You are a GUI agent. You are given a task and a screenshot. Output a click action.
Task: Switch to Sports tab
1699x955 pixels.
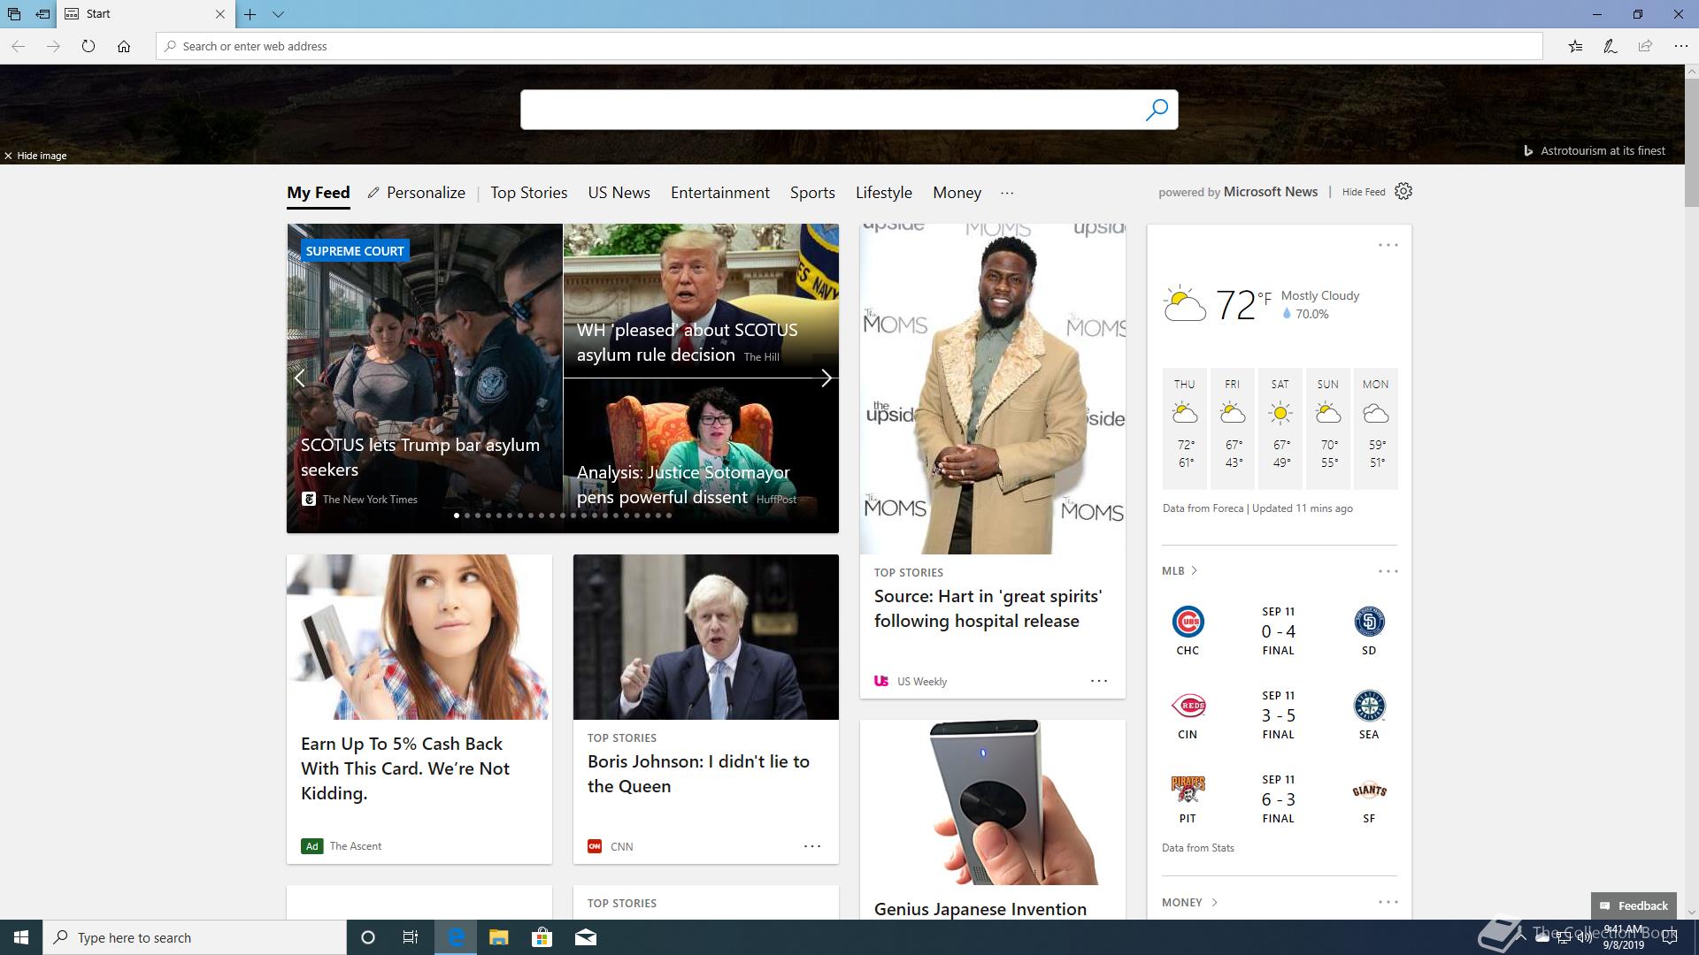812,193
